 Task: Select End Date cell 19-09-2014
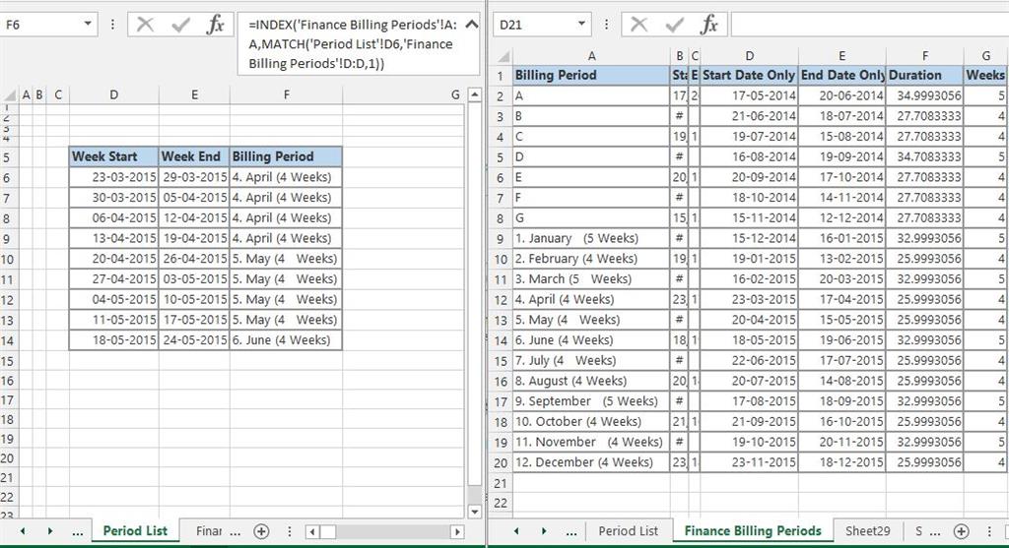point(842,156)
